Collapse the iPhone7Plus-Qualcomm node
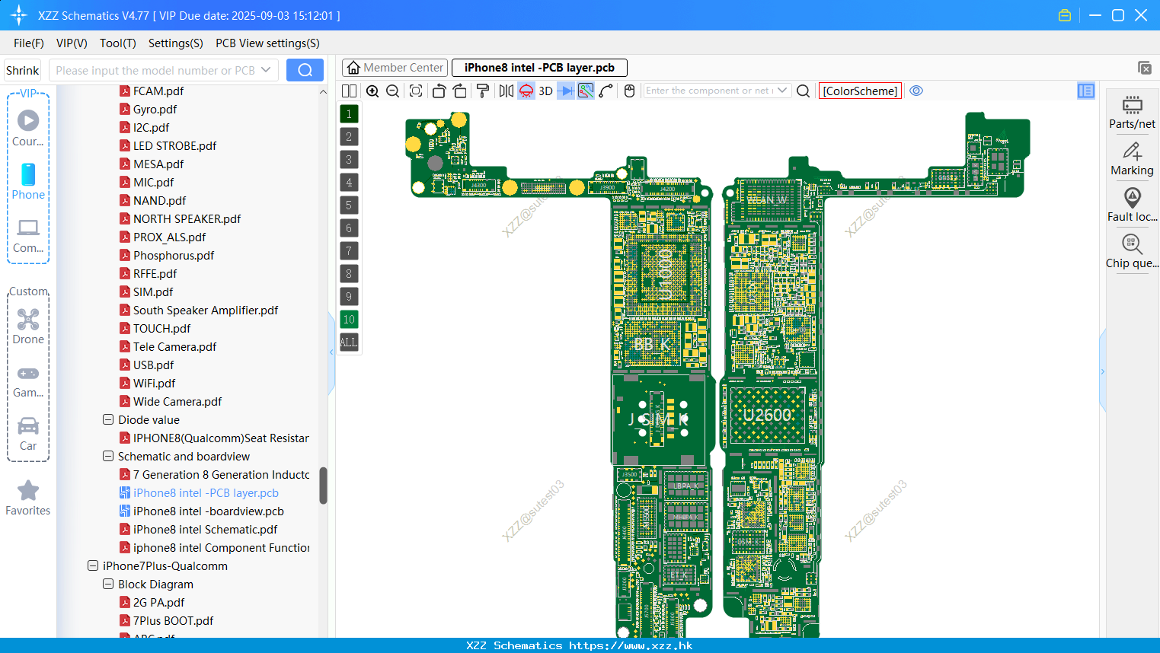This screenshot has width=1160, height=653. [93, 565]
